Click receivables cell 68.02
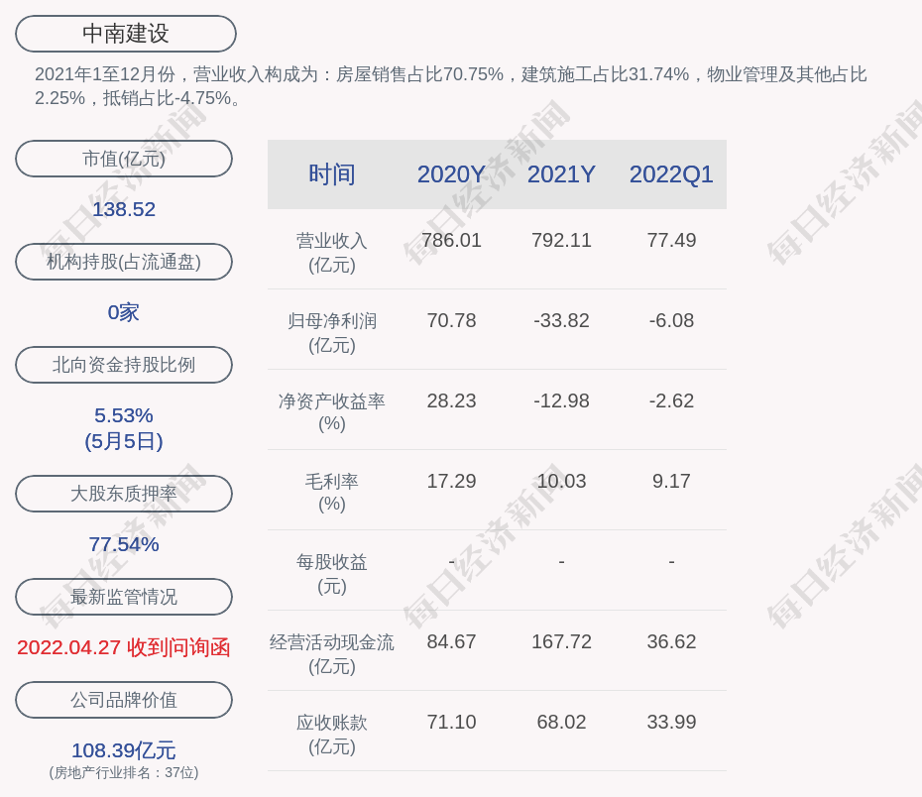This screenshot has height=797, width=922. point(561,722)
